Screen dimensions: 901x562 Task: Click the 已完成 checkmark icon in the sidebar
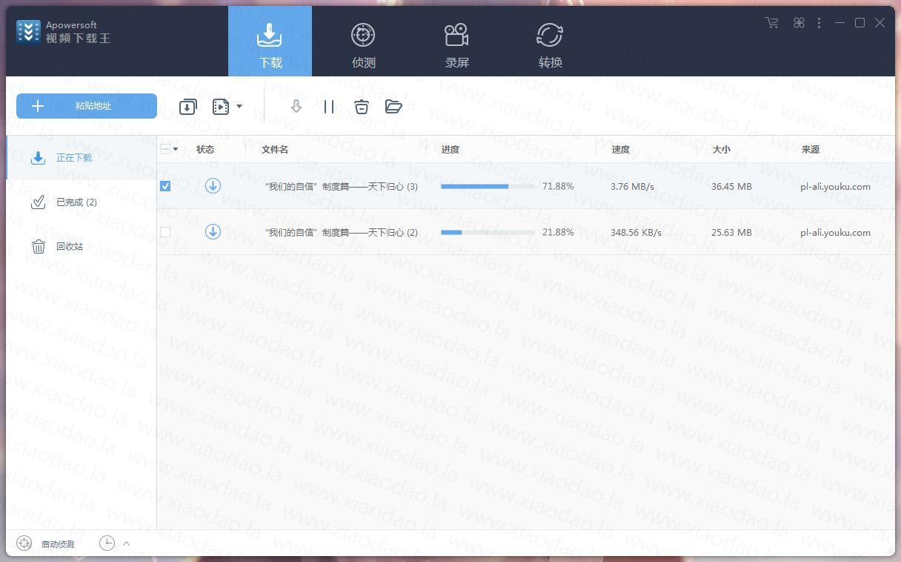pyautogui.click(x=39, y=202)
